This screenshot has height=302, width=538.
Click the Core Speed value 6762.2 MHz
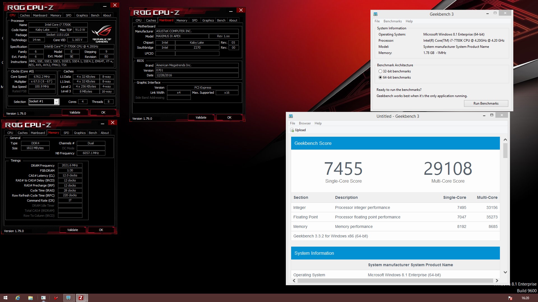click(42, 77)
